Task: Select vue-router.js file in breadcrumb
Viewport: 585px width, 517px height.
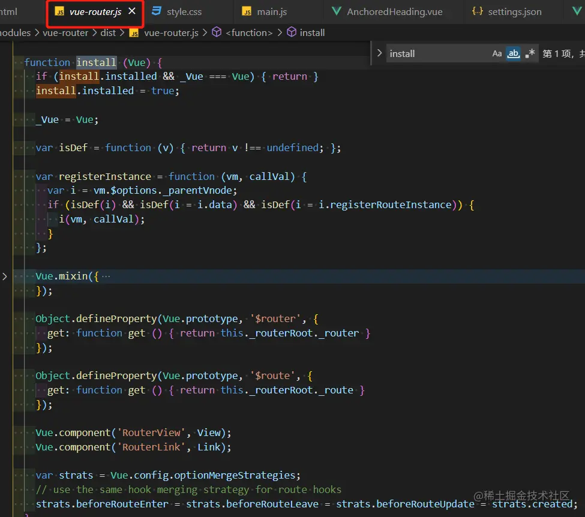Action: pyautogui.click(x=171, y=33)
